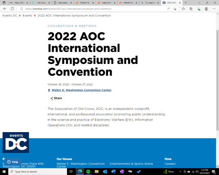Image resolution: width=219 pixels, height=175 pixels.
Task: Click the Share button
Action: [56, 98]
